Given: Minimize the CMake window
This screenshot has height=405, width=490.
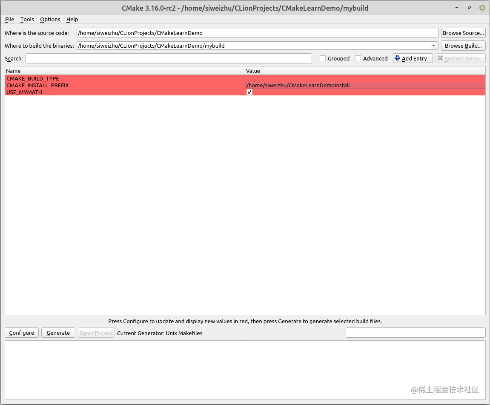Looking at the screenshot, I should [x=457, y=8].
